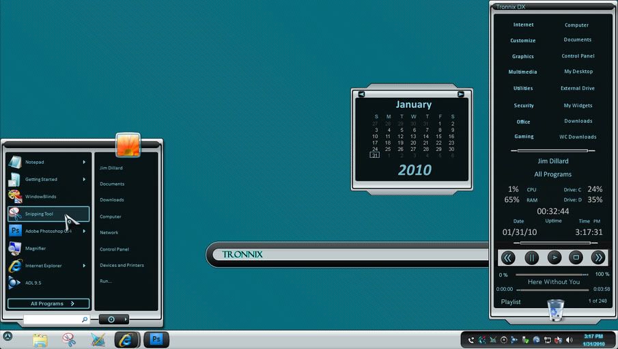
Task: Click the volume slider in Tronnix player
Action: click(x=552, y=275)
